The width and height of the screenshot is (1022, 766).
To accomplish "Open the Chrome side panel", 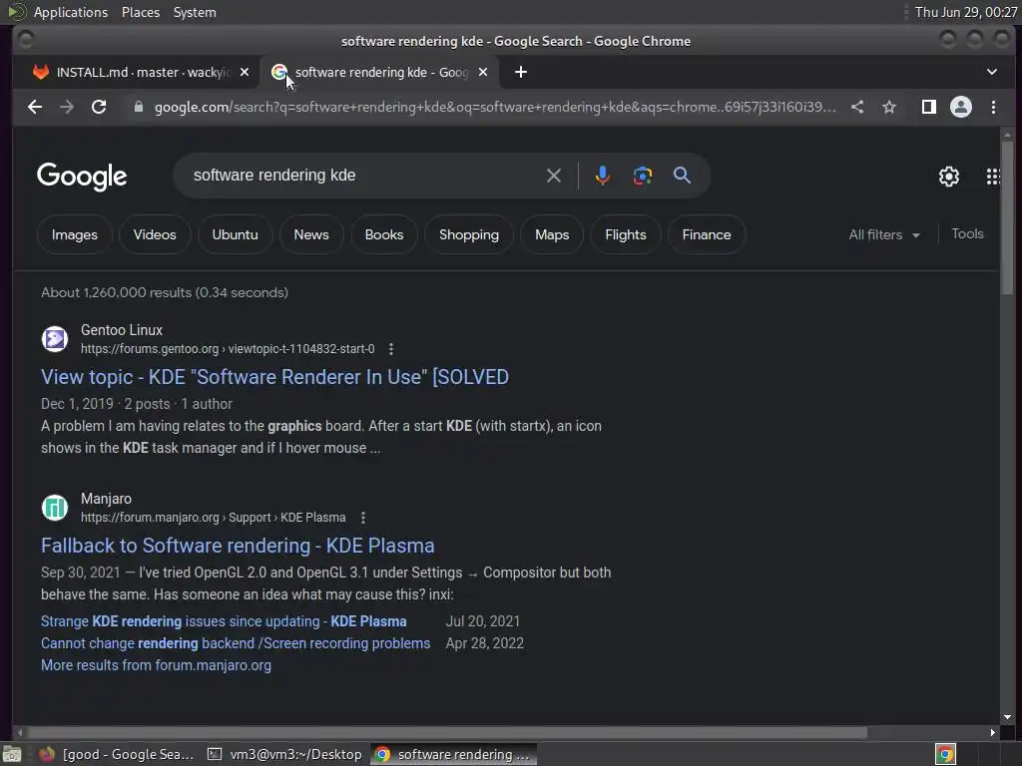I will (x=929, y=107).
